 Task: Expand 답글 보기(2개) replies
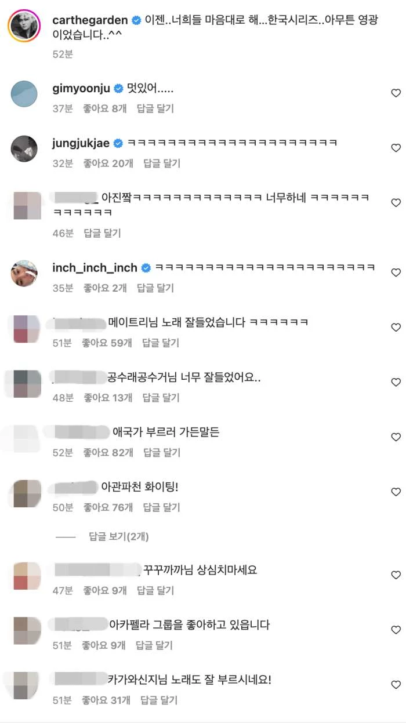[118, 537]
